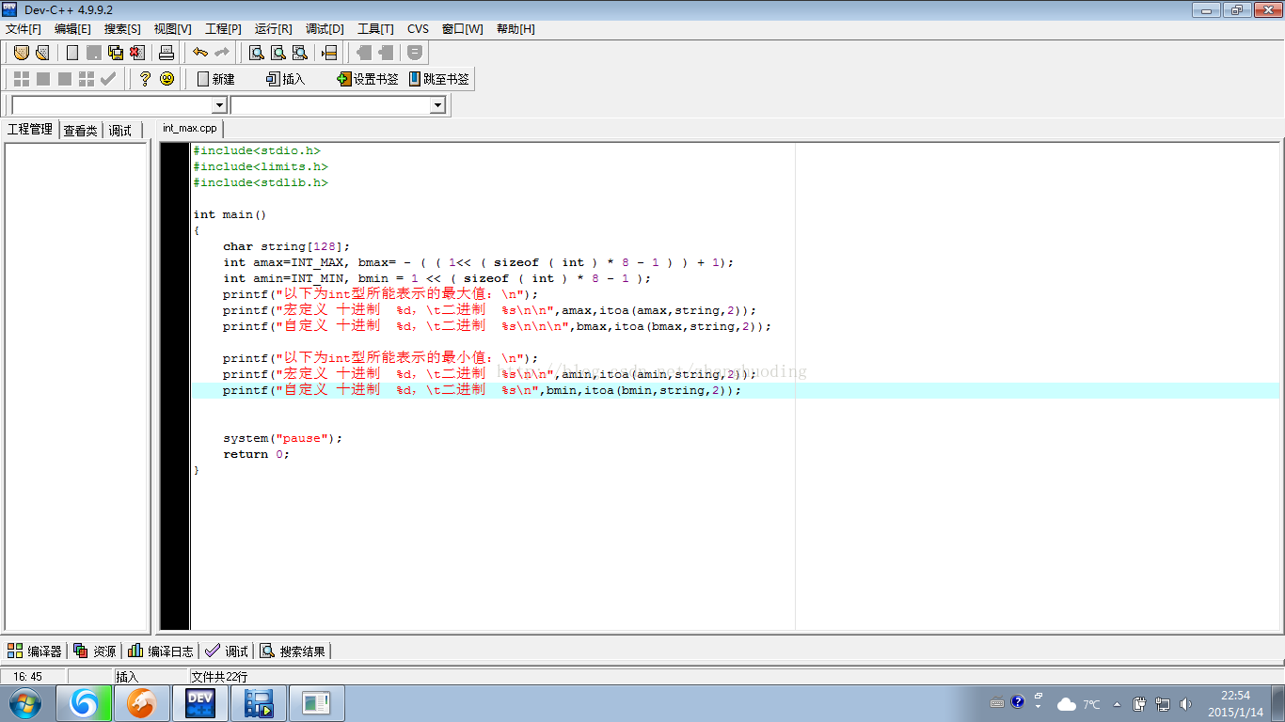Click the 跳至书签 (Go to bookmark) button
The width and height of the screenshot is (1285, 722).
[x=438, y=79]
